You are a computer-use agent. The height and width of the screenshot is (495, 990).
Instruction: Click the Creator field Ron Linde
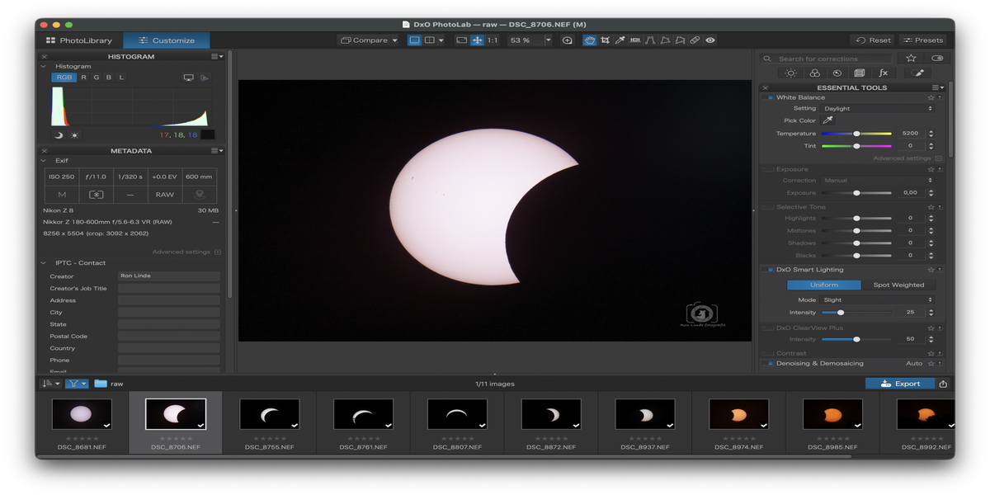click(x=168, y=276)
